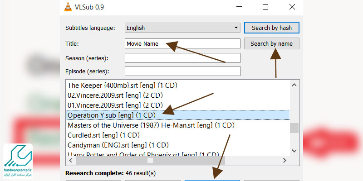
Task: Click the Search by name button
Action: point(271,43)
